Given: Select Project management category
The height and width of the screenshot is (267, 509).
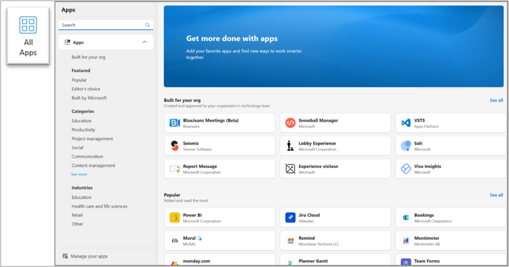Looking at the screenshot, I should [92, 138].
